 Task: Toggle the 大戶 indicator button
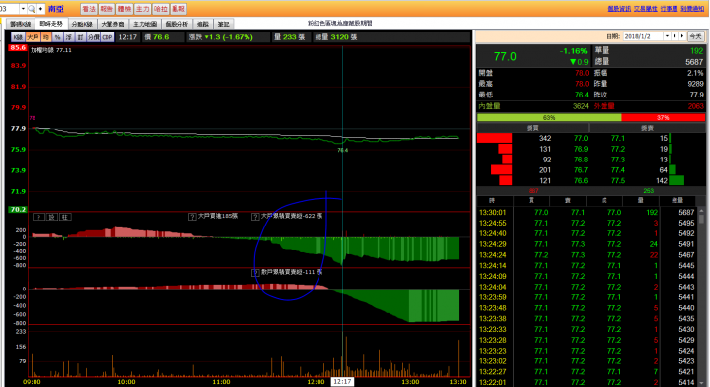(33, 37)
